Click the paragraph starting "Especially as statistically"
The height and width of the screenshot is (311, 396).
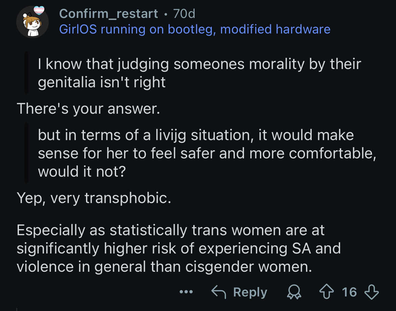(x=179, y=248)
